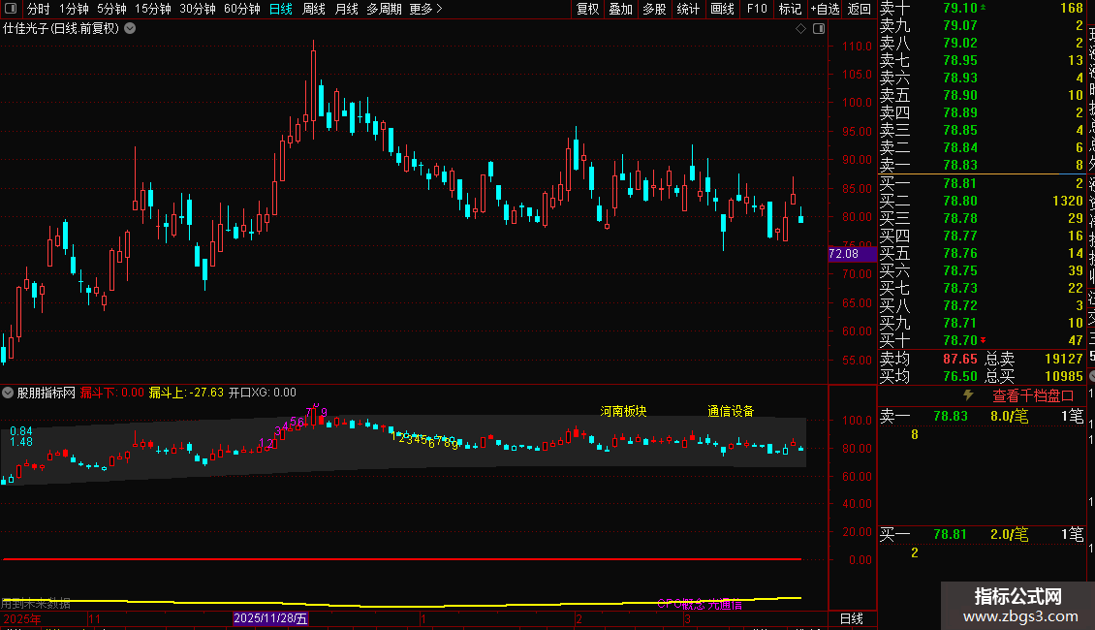Click the 2025/11/28 date marker on timeline

click(270, 618)
